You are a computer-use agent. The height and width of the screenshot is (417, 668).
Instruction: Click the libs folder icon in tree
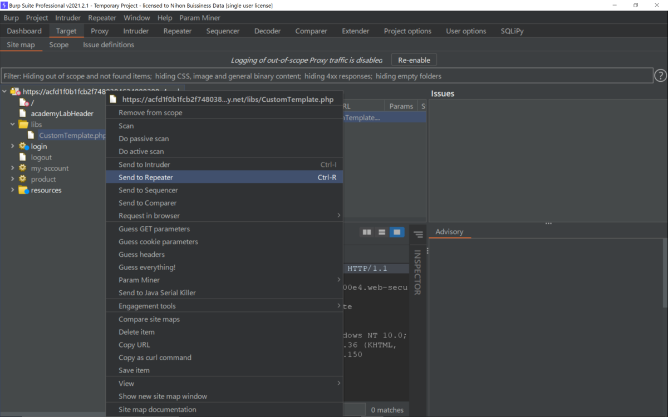click(23, 125)
